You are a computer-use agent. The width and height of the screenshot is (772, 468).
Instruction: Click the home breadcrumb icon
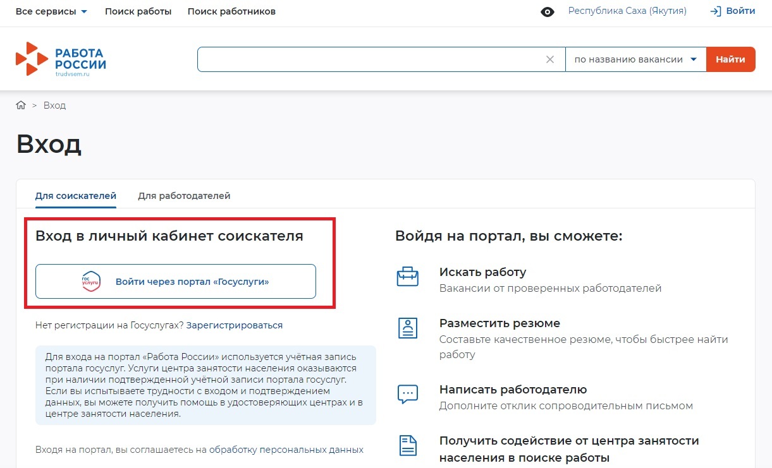(x=21, y=105)
